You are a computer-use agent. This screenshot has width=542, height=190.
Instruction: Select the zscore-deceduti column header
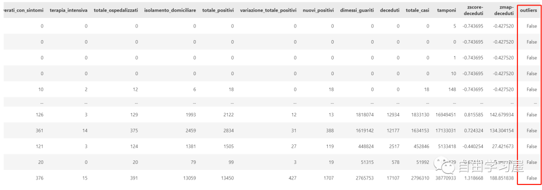(474, 11)
